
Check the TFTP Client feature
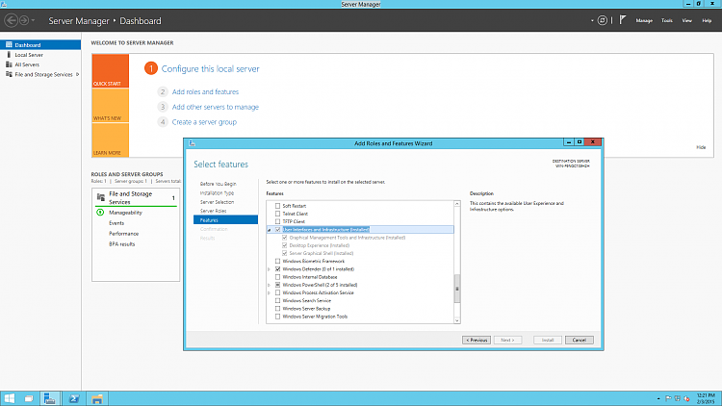pos(277,221)
